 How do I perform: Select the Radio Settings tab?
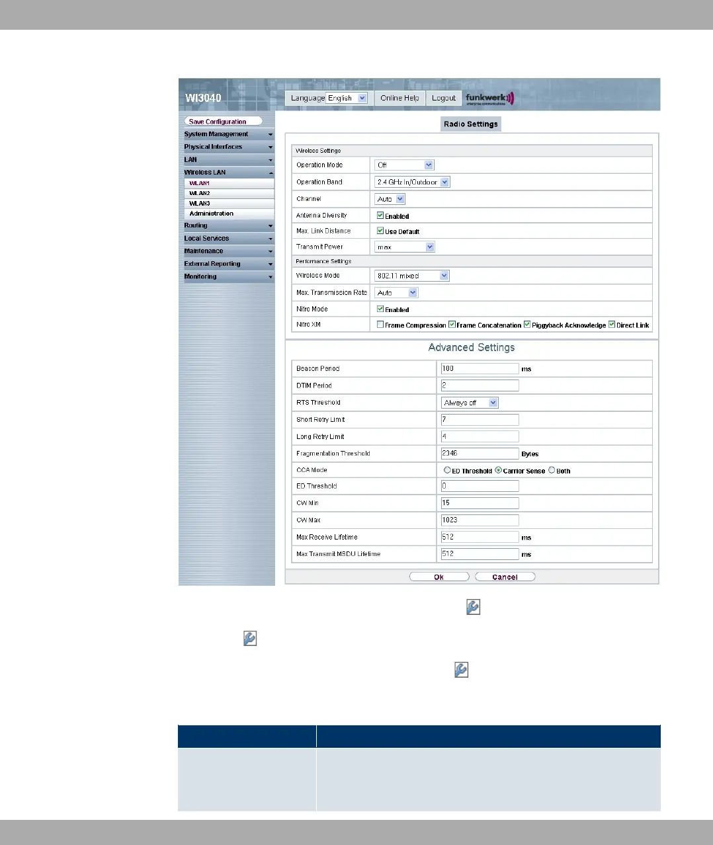pos(471,124)
